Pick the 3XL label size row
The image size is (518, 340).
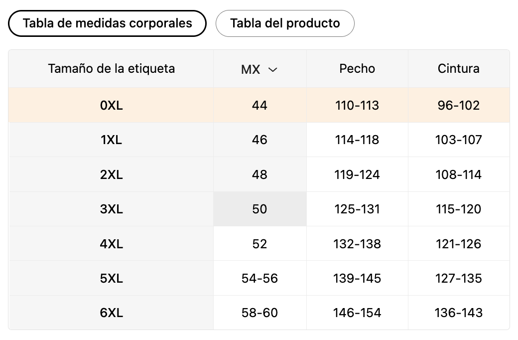pos(112,209)
